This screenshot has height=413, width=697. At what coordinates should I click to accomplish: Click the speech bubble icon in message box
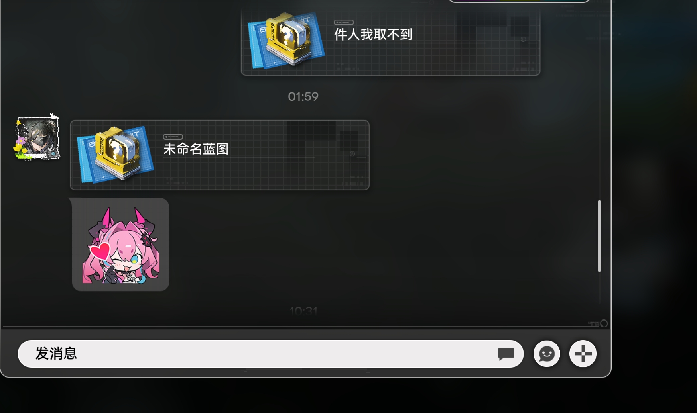coord(506,354)
